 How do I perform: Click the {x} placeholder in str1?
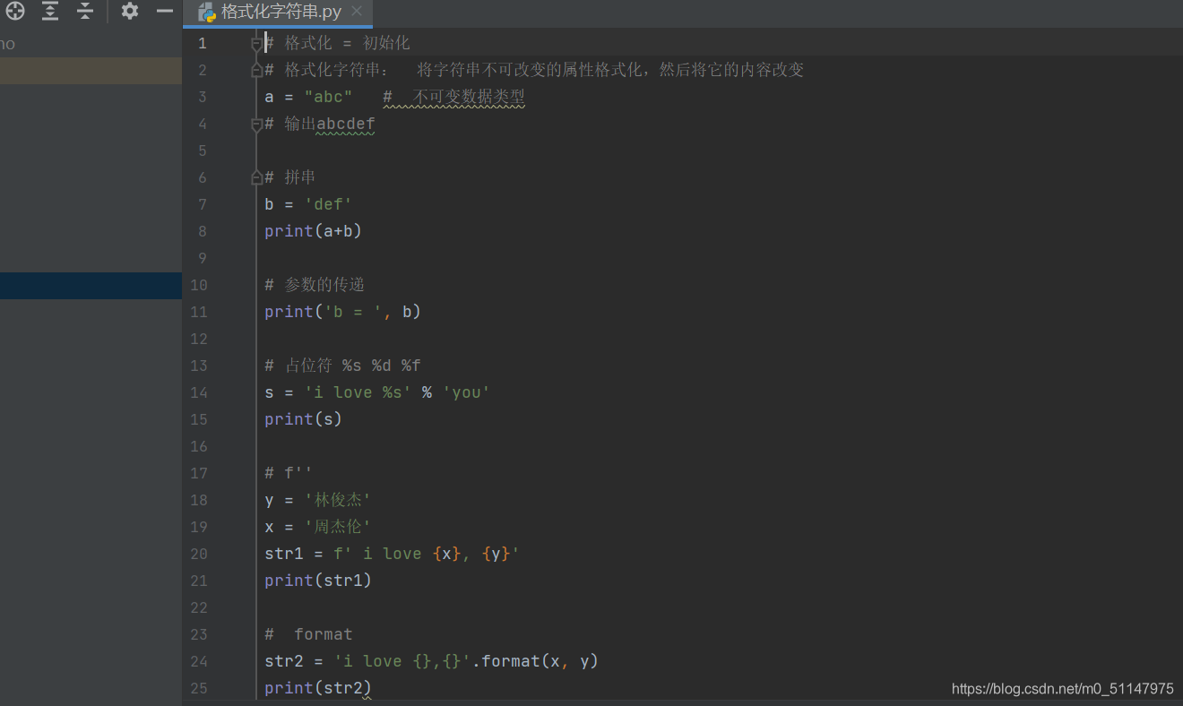click(x=446, y=554)
